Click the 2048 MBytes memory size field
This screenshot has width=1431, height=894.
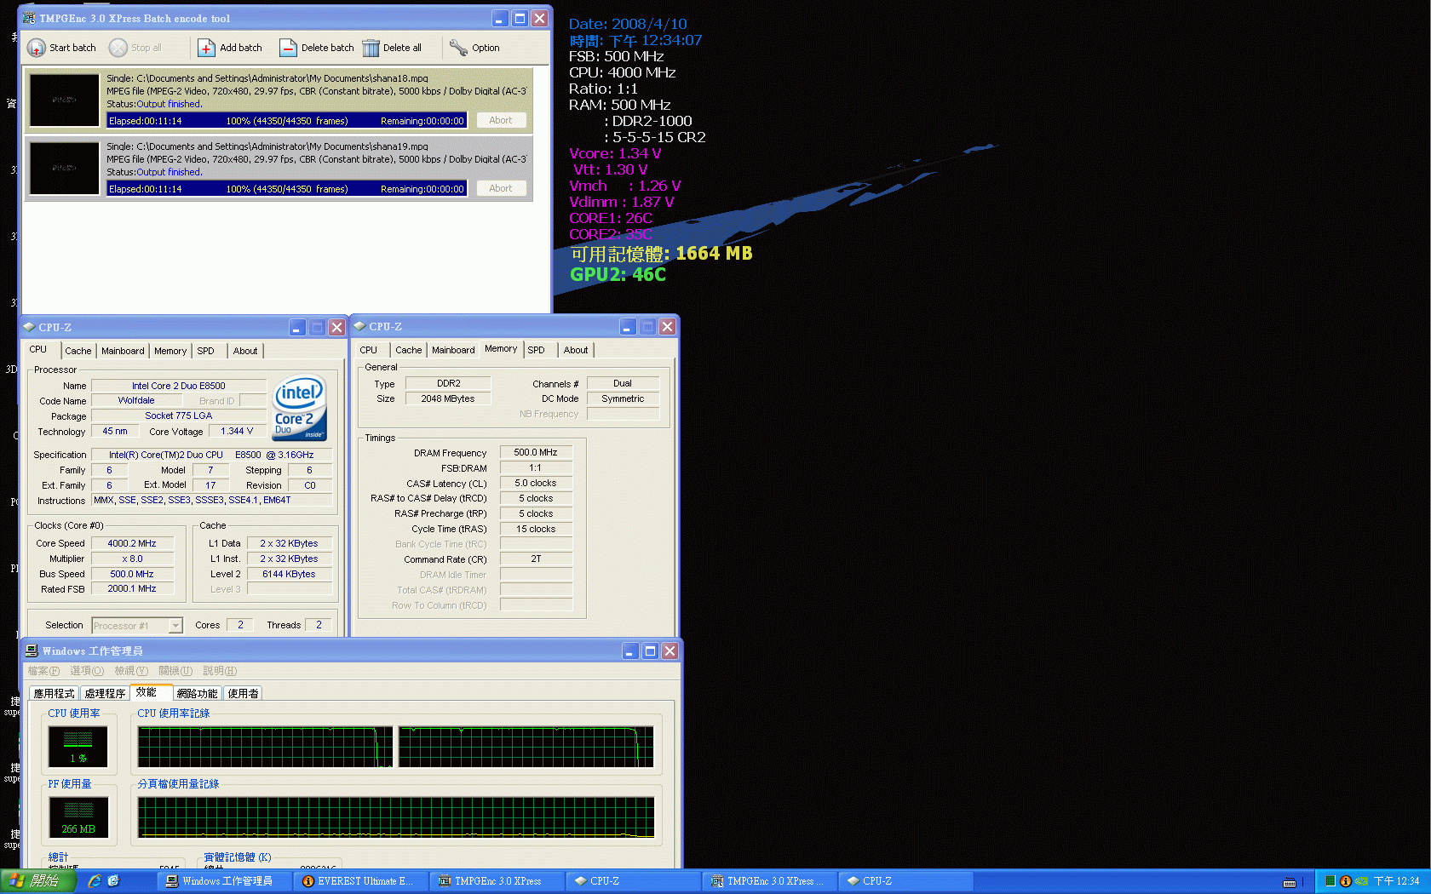(448, 398)
